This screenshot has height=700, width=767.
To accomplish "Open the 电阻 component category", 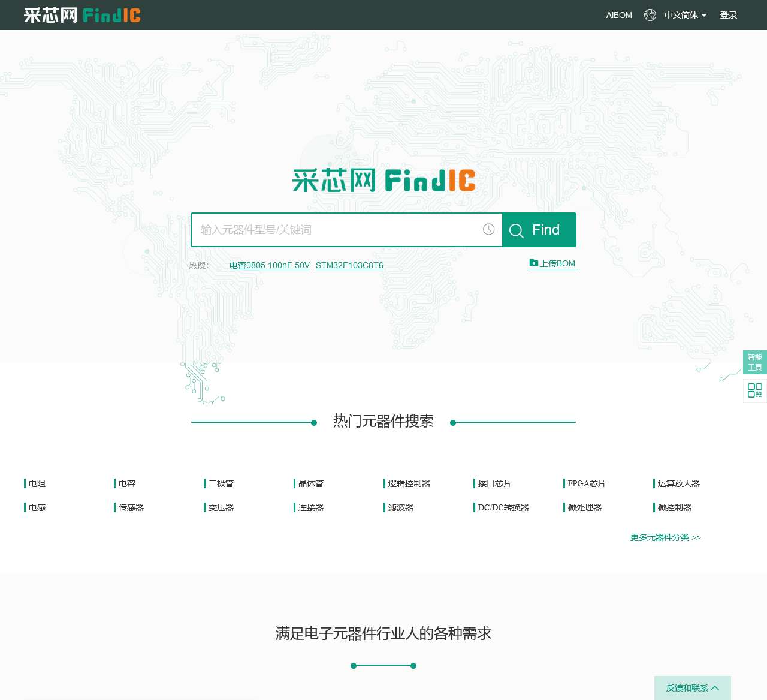I will [37, 483].
